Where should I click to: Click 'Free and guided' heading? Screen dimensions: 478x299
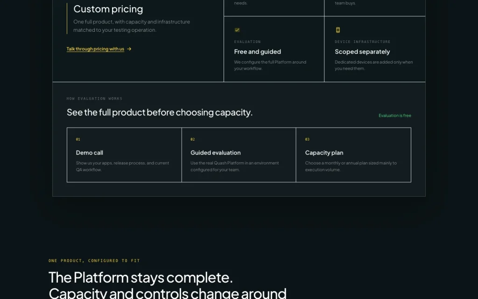click(258, 51)
